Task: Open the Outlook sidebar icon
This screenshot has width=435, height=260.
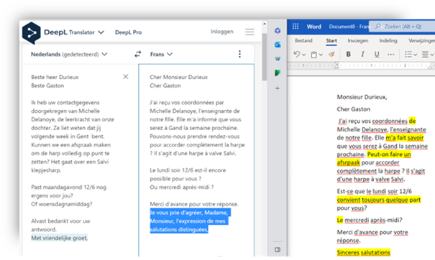Action: [278, 45]
